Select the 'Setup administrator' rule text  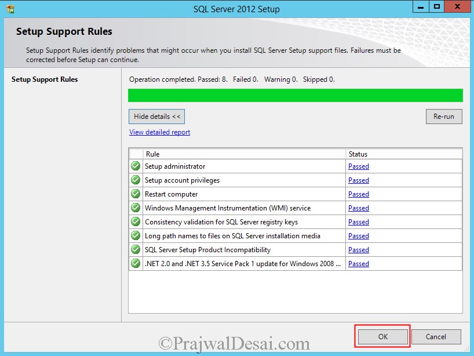[x=175, y=166]
